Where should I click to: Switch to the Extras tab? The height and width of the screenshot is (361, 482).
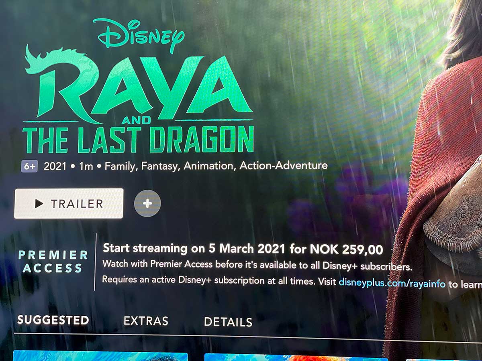click(x=146, y=321)
